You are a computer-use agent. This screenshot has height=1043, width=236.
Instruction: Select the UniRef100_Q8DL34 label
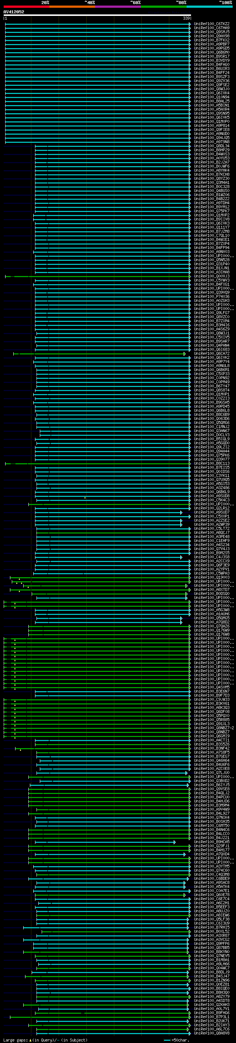pyautogui.click(x=212, y=146)
